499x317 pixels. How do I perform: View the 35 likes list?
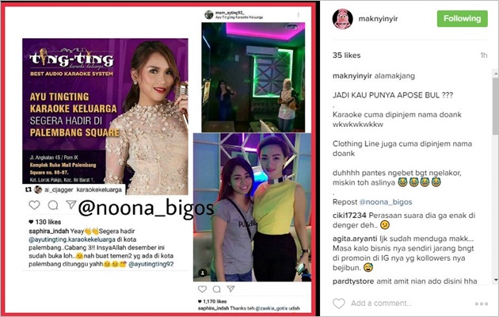tap(347, 55)
